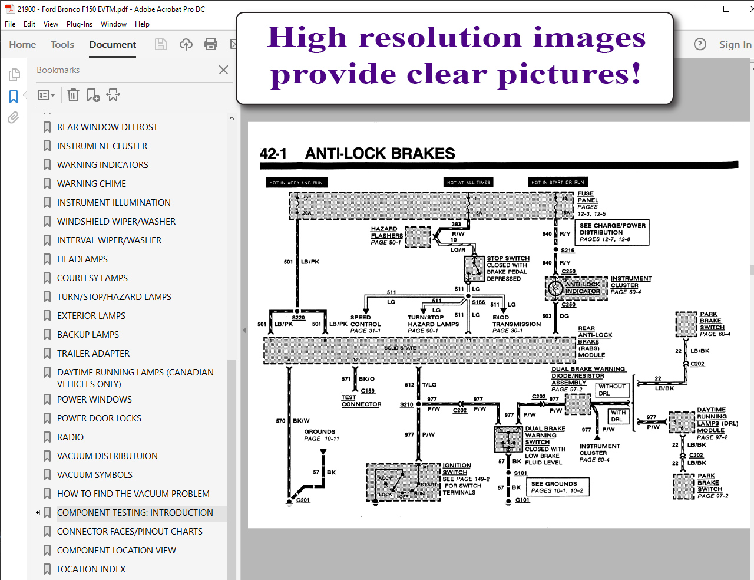754x580 pixels.
Task: Select RADIO bookmark
Action: [70, 437]
